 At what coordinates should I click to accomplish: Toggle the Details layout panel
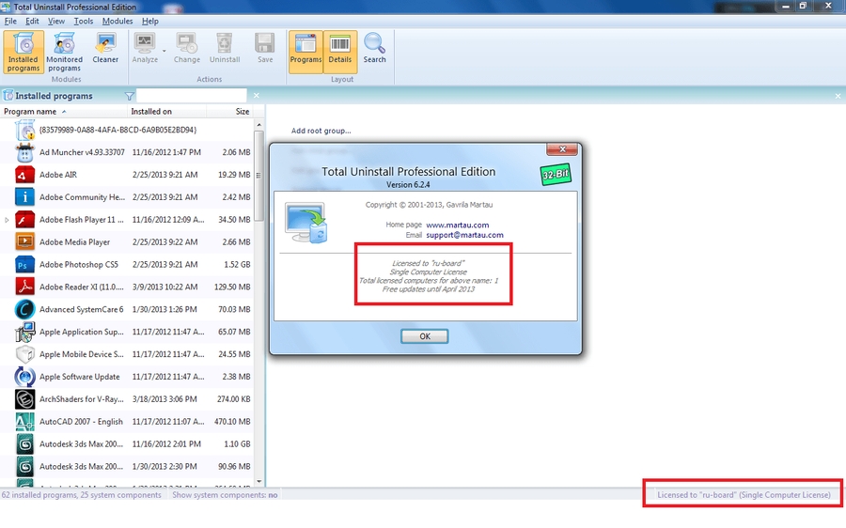click(x=340, y=52)
